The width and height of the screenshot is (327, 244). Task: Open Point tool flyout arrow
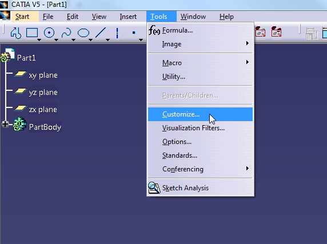pyautogui.click(x=141, y=40)
